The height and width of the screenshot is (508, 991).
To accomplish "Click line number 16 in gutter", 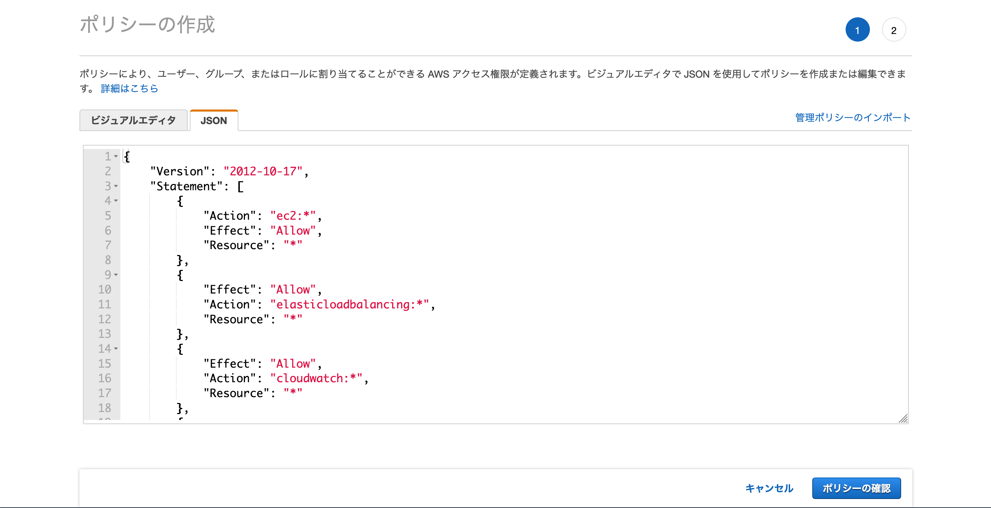I will click(104, 378).
